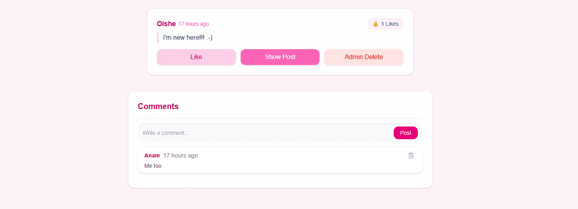
Task: View the 1 Likes count text
Action: point(390,24)
